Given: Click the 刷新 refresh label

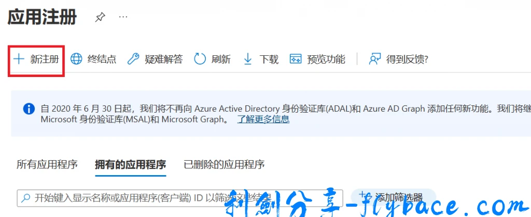Looking at the screenshot, I should [x=221, y=59].
